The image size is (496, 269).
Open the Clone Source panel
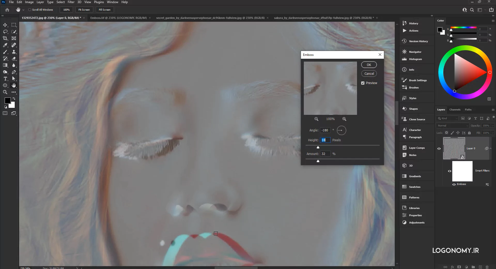coord(417,119)
